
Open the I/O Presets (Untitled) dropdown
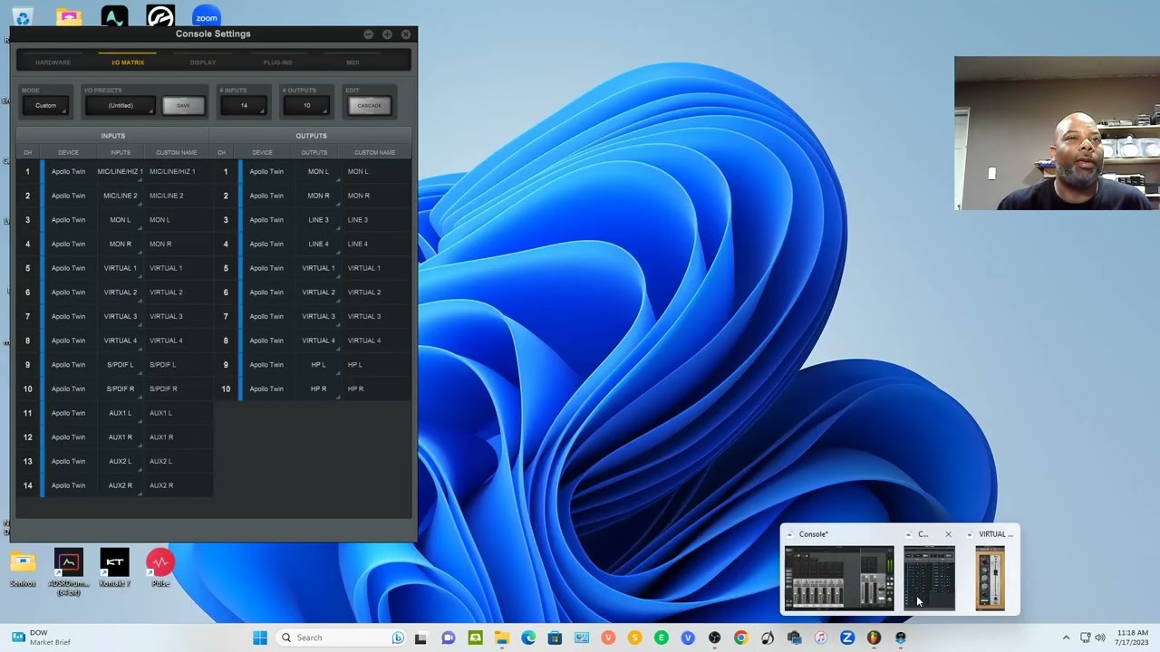pyautogui.click(x=121, y=106)
